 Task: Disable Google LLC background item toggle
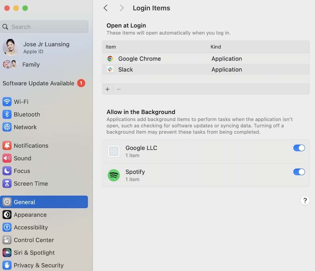(x=299, y=148)
